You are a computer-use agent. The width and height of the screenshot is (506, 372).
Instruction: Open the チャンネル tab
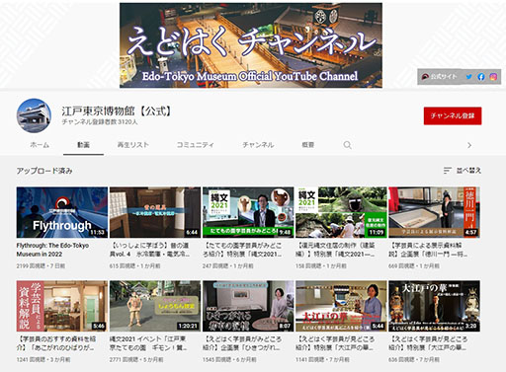coord(258,145)
